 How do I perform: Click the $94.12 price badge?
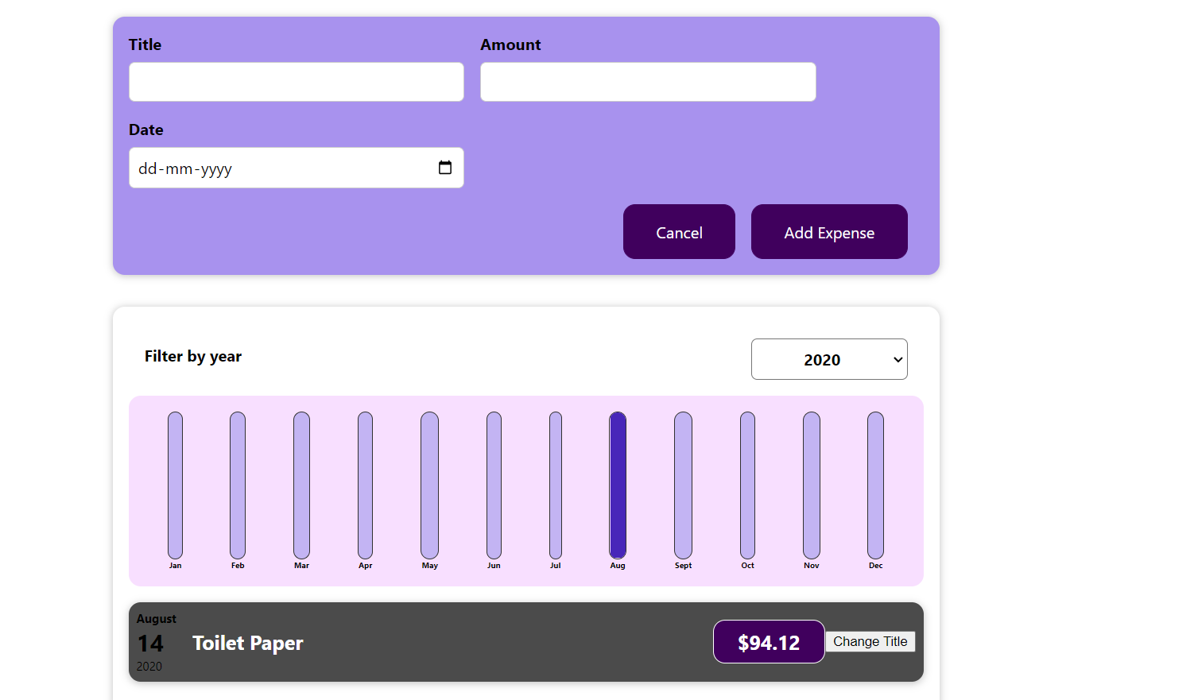769,642
